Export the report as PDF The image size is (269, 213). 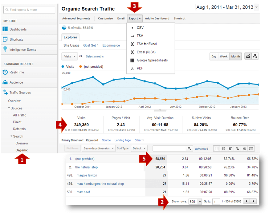140,68
